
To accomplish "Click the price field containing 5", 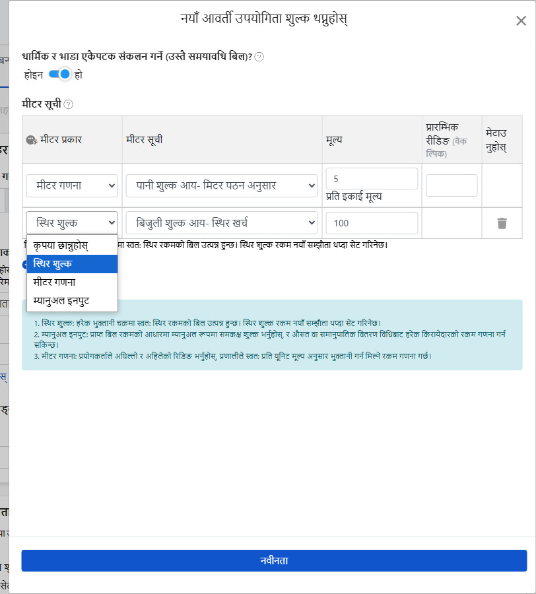I will click(372, 179).
